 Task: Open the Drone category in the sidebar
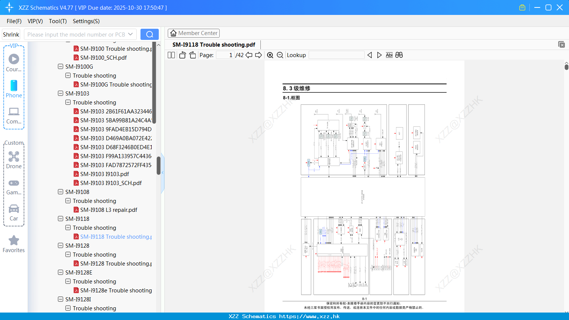[14, 160]
